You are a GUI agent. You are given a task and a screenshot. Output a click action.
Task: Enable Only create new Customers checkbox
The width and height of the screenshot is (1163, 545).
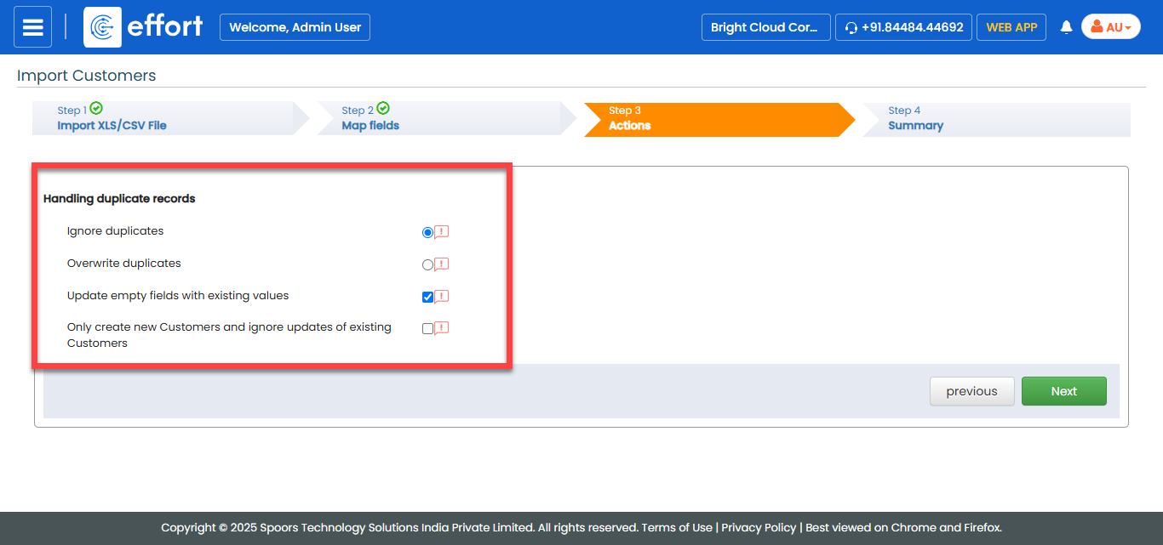(x=427, y=328)
